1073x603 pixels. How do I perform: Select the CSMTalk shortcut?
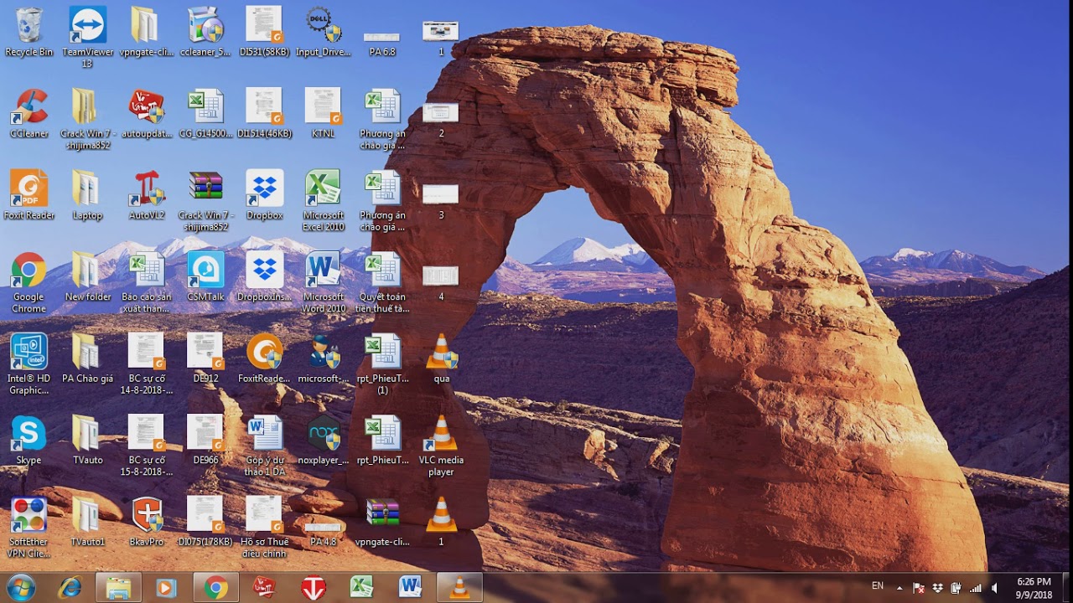(x=205, y=277)
